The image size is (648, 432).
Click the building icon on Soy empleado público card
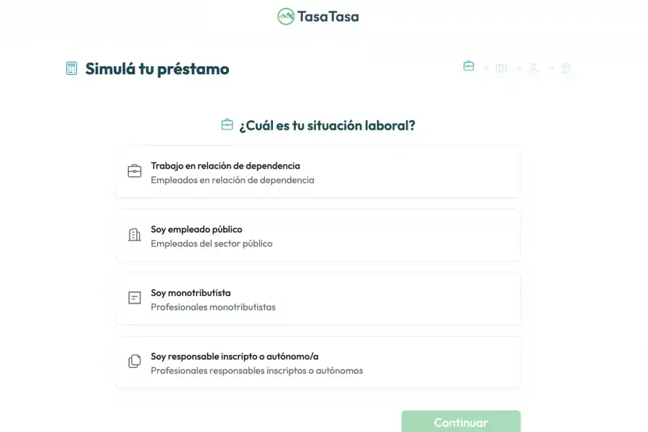coord(134,234)
